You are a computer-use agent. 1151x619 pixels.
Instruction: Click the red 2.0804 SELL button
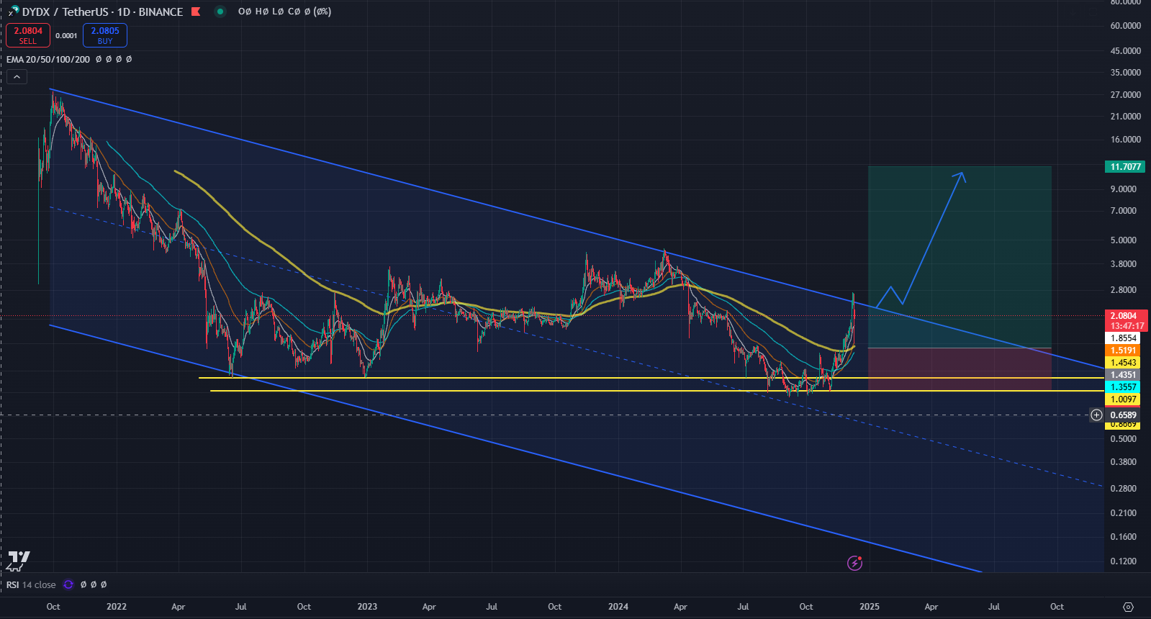tap(28, 35)
